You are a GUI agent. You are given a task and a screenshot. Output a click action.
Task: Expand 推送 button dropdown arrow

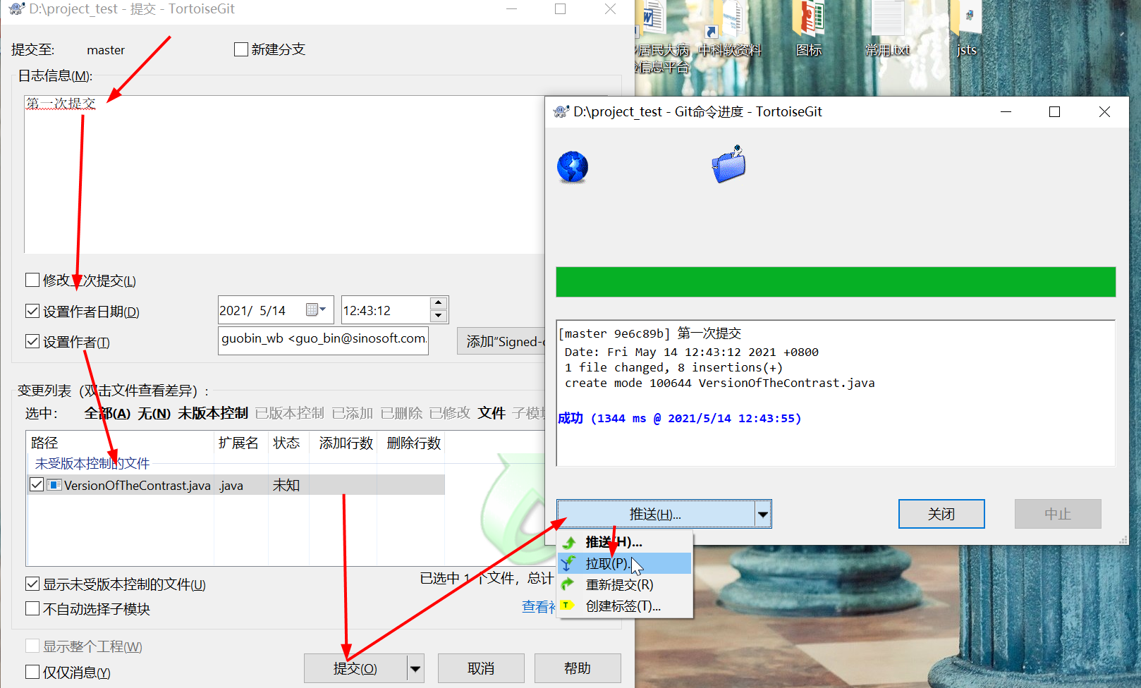(763, 515)
